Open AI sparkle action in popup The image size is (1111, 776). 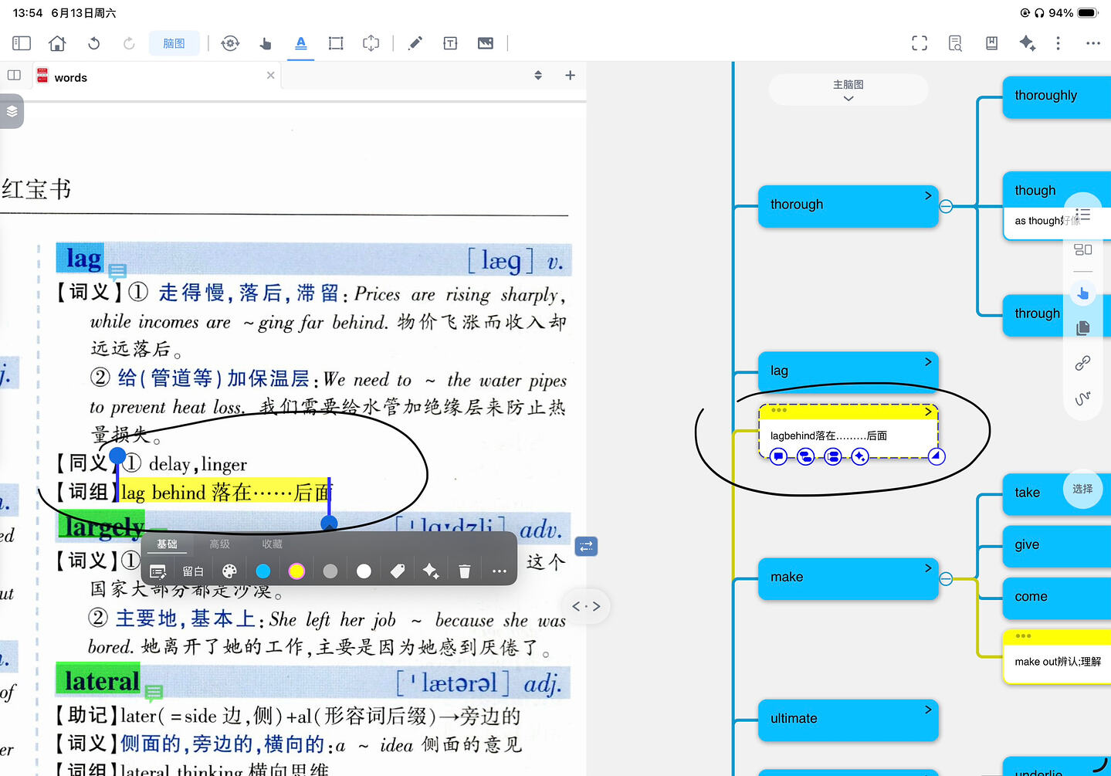(x=431, y=571)
